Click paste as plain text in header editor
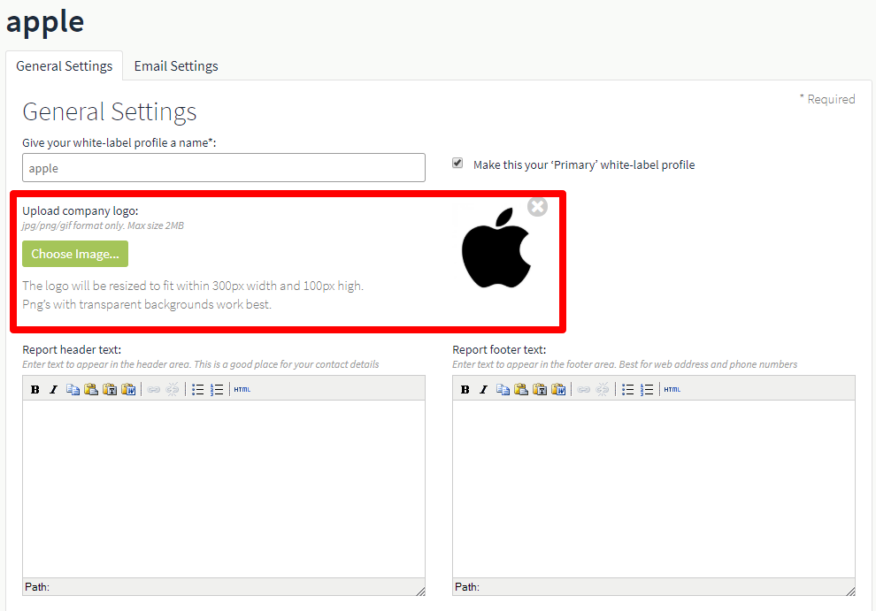 tap(110, 389)
